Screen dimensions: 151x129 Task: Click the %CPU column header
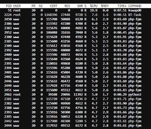(x=94, y=6)
